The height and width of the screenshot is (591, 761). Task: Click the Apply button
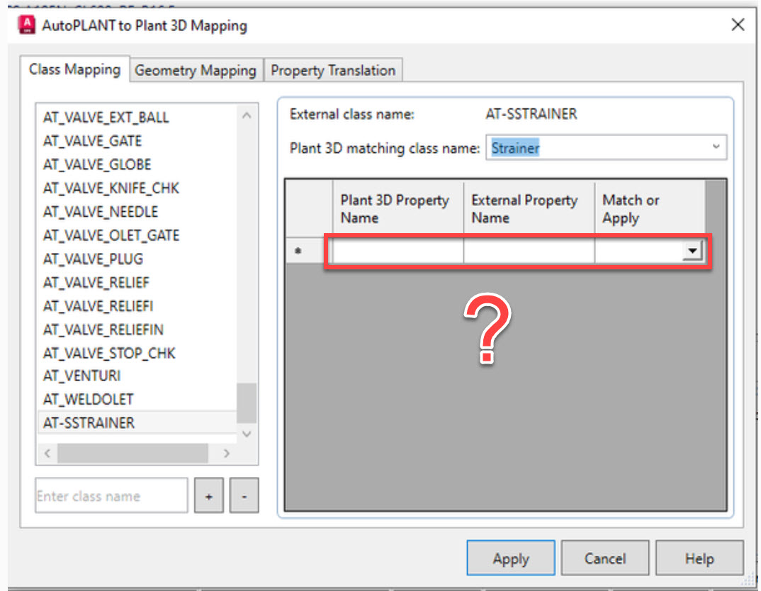pos(510,558)
